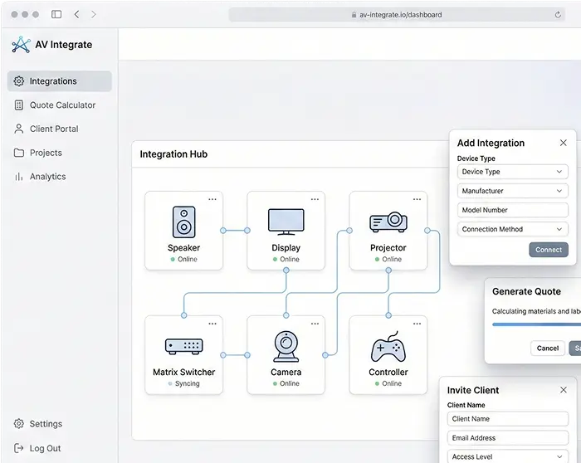Cancel the Generate Quote dialog
Screen dimensions: 581x463
pos(548,348)
